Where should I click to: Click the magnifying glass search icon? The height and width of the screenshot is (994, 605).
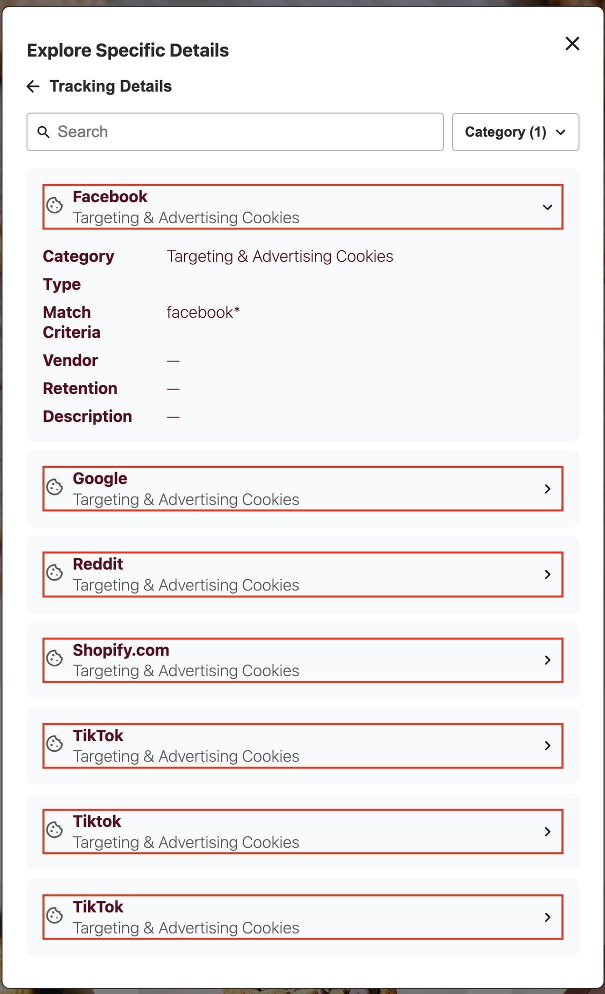tap(43, 132)
